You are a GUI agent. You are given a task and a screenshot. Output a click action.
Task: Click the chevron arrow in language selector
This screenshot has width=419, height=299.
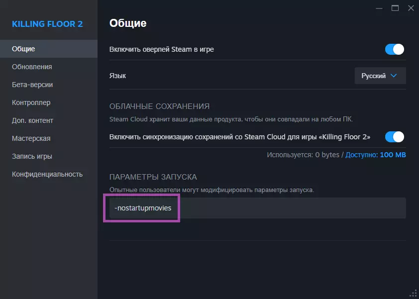(394, 76)
